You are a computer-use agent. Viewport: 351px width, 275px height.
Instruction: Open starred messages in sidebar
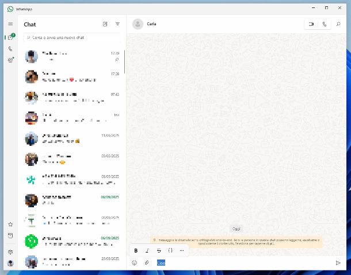tap(10, 224)
